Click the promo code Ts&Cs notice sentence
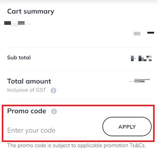158x155 pixels. [x=76, y=145]
